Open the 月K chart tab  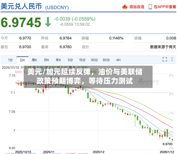tap(46, 60)
